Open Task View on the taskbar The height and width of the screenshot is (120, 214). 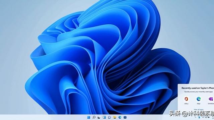pos(99,117)
